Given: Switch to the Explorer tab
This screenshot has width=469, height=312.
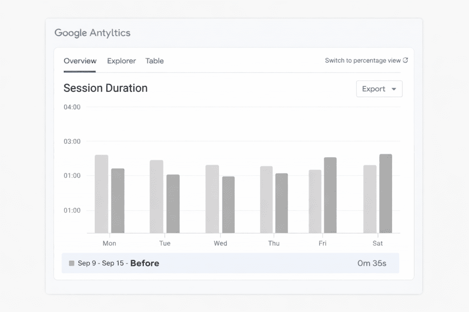Looking at the screenshot, I should point(121,61).
